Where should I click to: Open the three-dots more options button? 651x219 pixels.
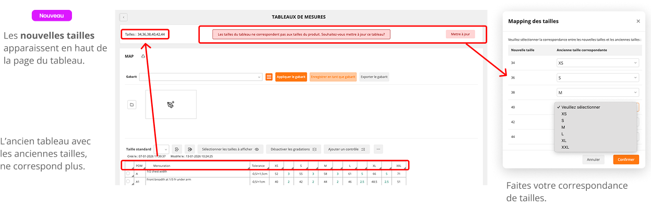378,149
